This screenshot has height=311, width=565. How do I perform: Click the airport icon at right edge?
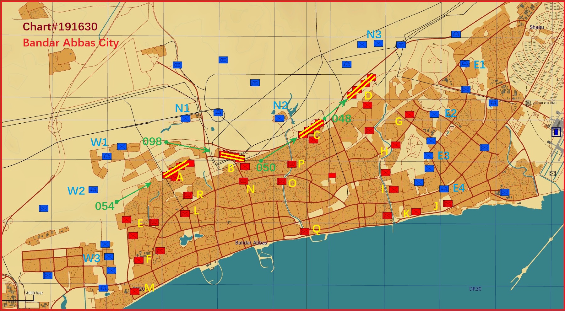click(556, 132)
